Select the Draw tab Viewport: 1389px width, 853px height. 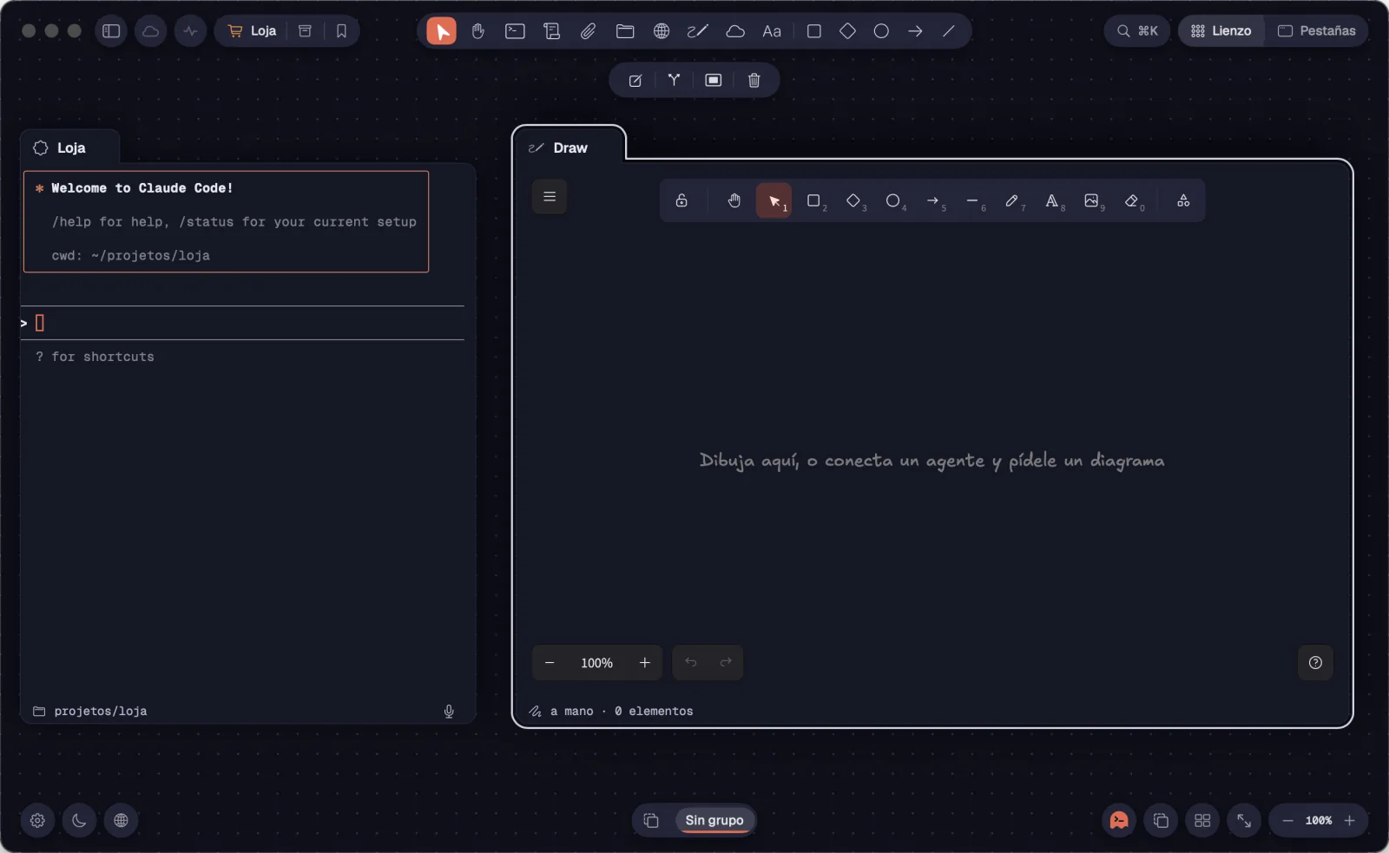point(569,148)
